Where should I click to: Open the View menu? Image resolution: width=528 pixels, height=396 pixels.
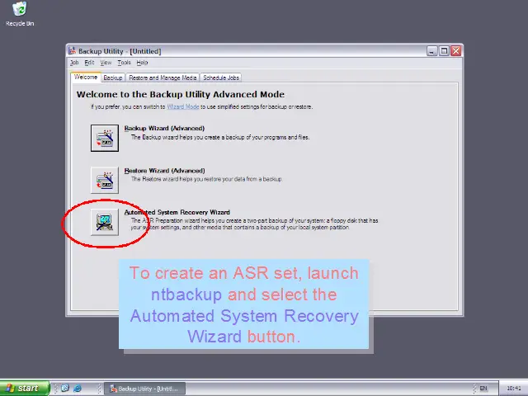click(x=106, y=63)
